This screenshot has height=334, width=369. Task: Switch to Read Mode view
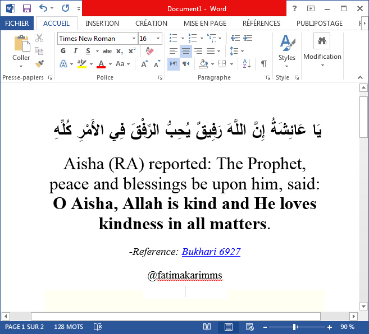tap(207, 327)
